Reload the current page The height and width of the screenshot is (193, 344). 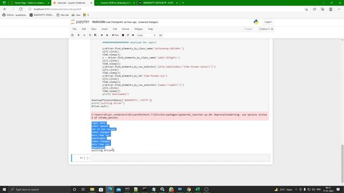click(x=20, y=9)
